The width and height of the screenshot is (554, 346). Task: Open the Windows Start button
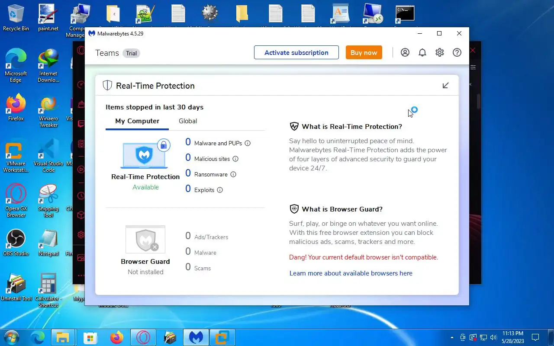tap(12, 337)
